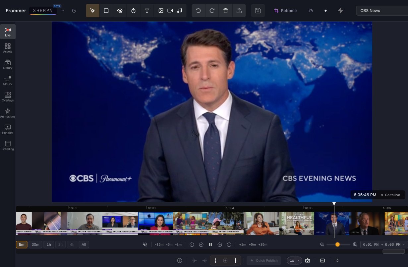This screenshot has width=408, height=267.
Task: Open the Animations panel
Action: click(8, 113)
